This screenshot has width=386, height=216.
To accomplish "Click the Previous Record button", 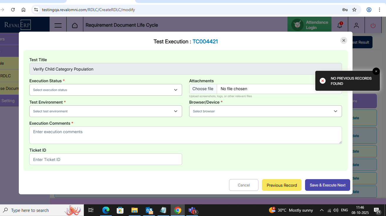I will click(282, 185).
